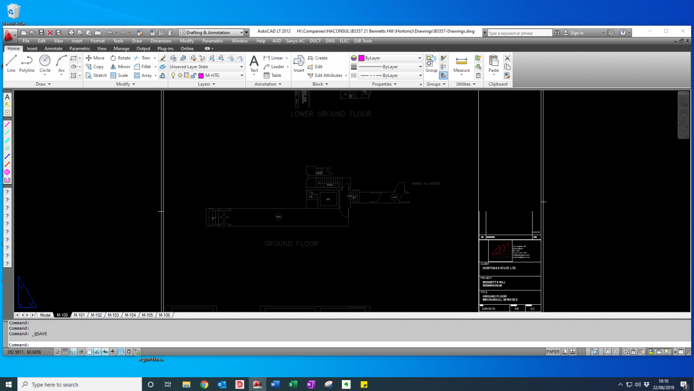694x391 pixels.
Task: Select the Line drawing tool
Action: coord(11,62)
